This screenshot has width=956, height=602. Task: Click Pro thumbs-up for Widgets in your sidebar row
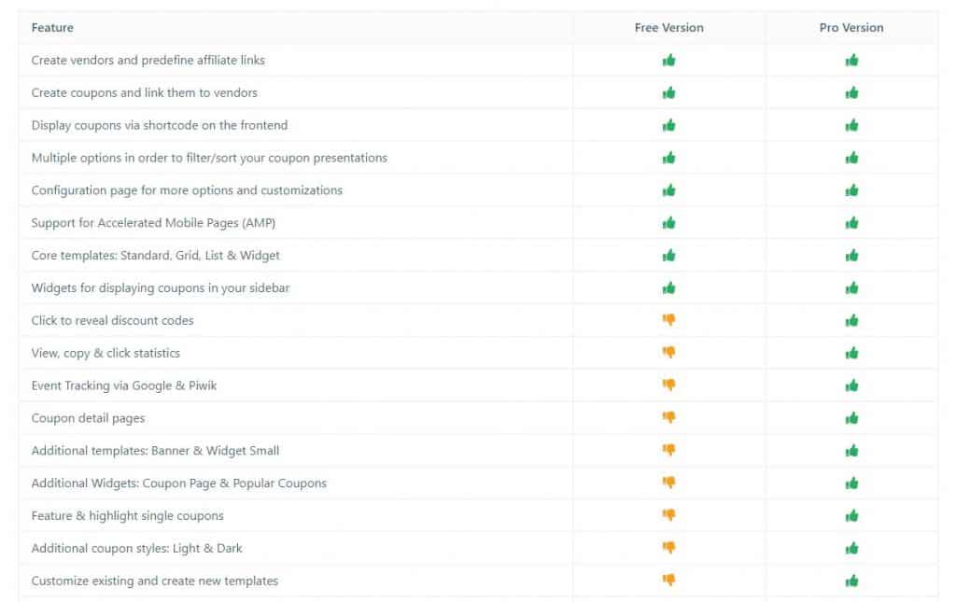[851, 287]
